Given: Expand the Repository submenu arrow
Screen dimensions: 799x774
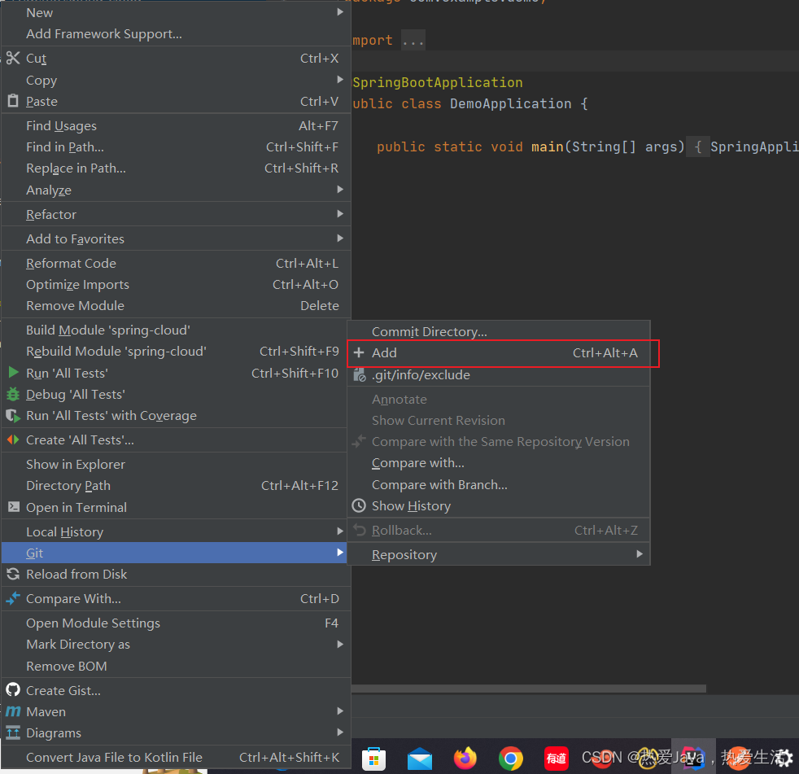Looking at the screenshot, I should (x=640, y=554).
